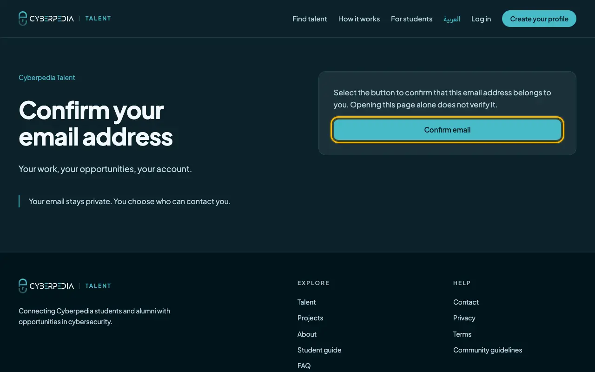Click the Cyberpedia Talent footer logo

[x=65, y=286]
